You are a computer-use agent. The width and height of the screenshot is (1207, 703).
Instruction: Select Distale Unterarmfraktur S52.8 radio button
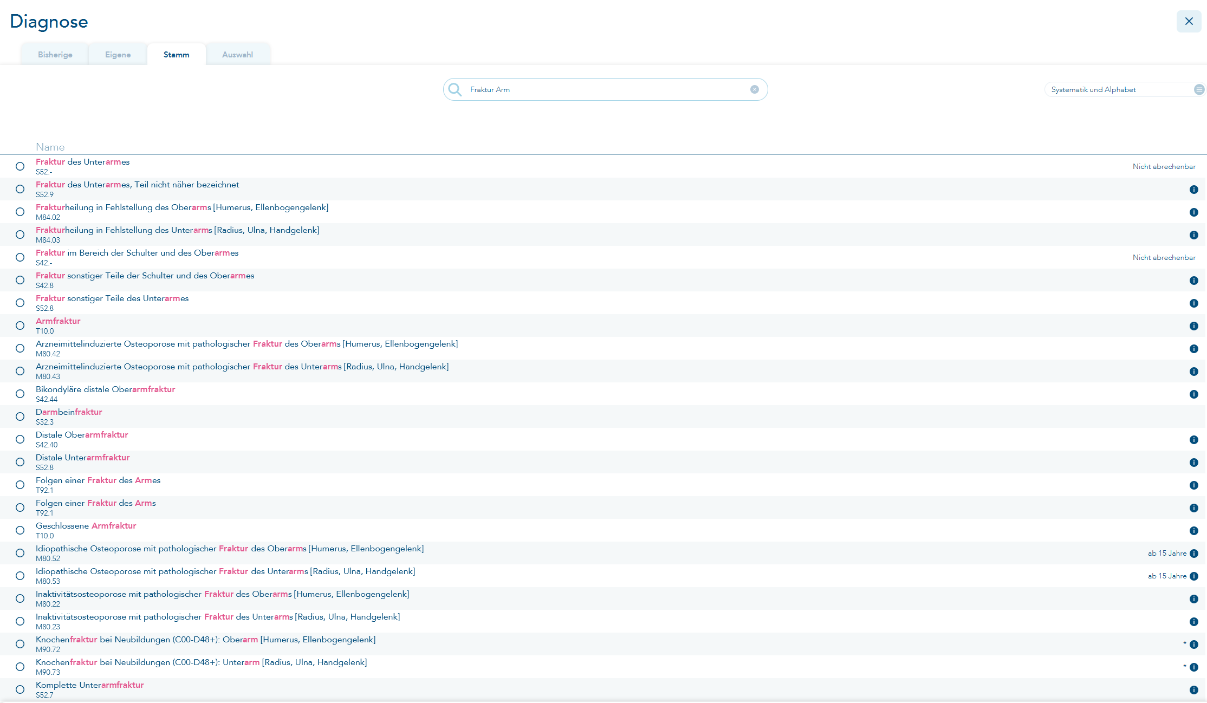[20, 462]
